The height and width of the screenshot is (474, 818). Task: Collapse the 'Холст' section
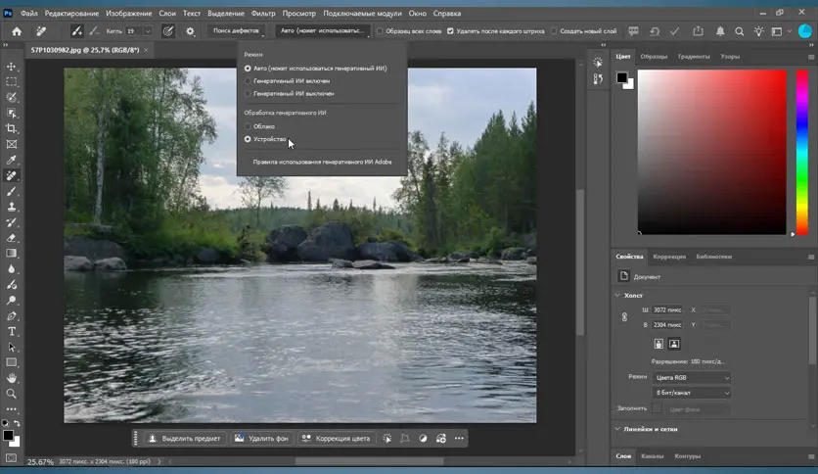click(617, 296)
